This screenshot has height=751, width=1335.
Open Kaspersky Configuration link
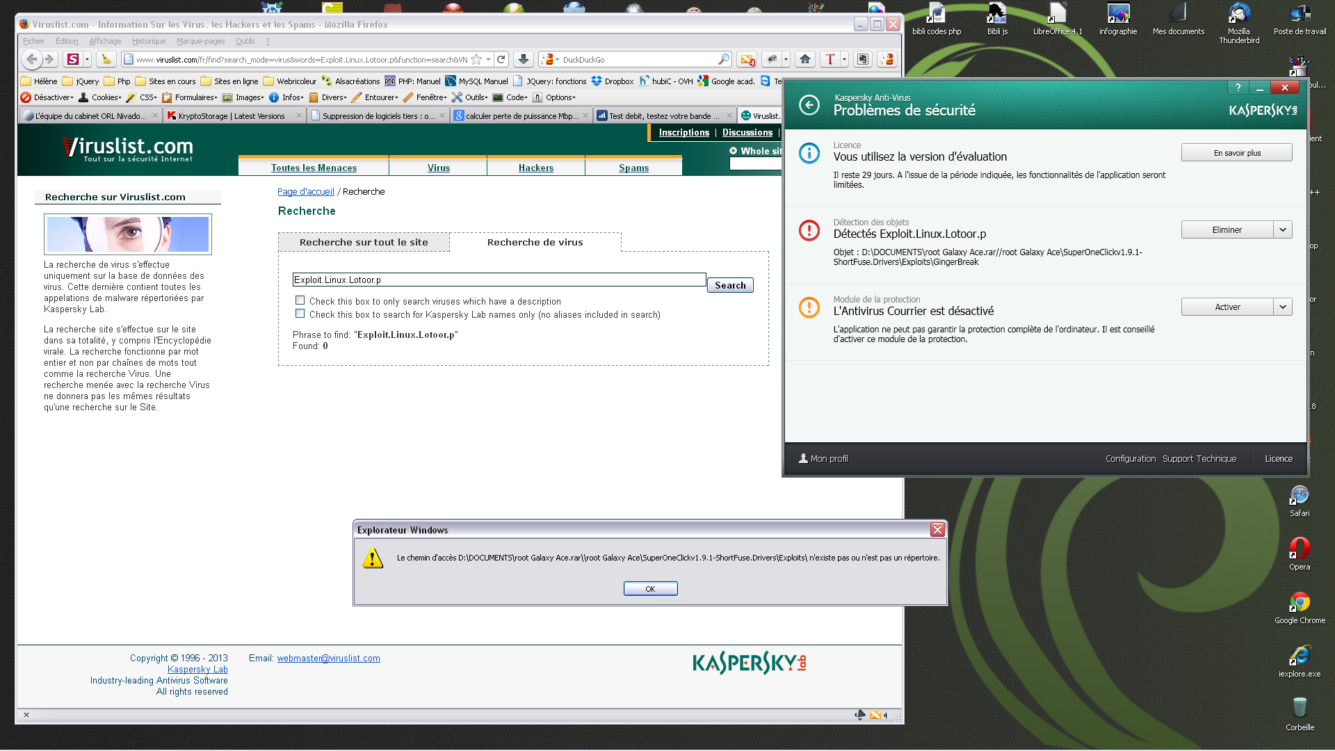[x=1131, y=459]
